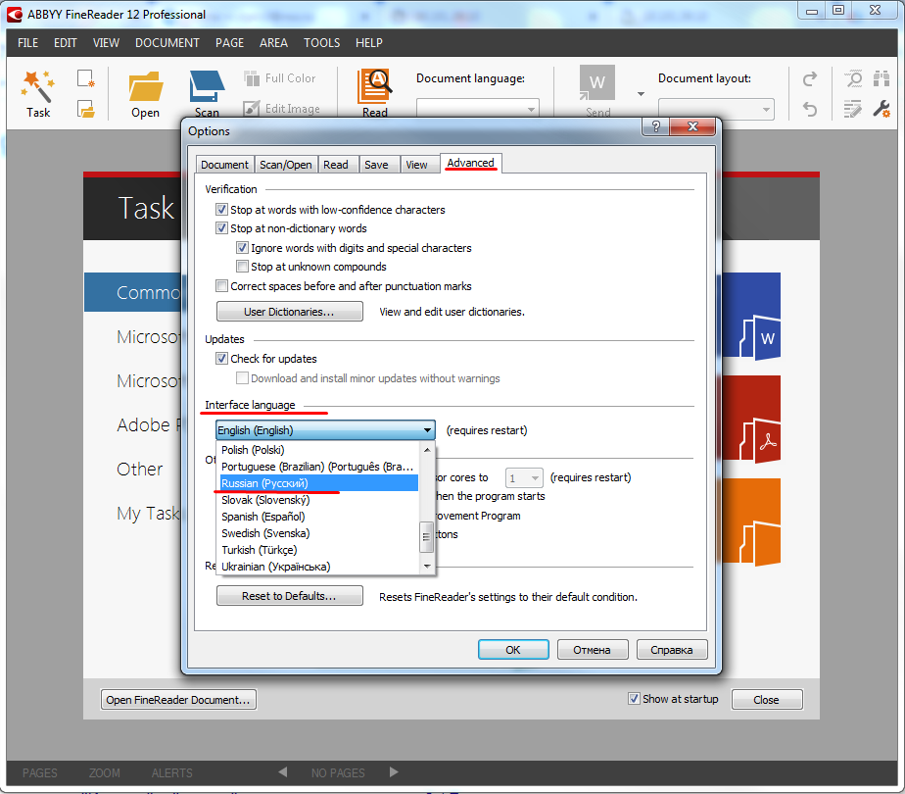Click the Read document icon

(x=374, y=88)
